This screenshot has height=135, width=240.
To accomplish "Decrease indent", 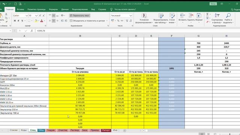I will point(62,21).
